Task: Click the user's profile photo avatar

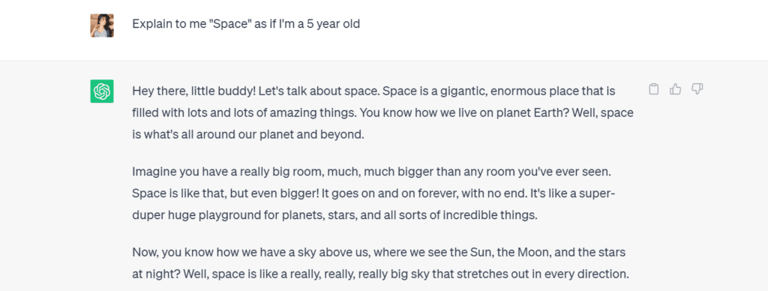Action: coord(102,25)
